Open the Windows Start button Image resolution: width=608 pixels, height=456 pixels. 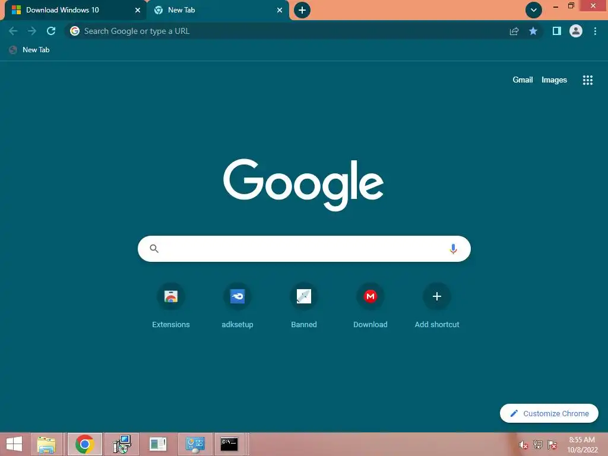(14, 444)
